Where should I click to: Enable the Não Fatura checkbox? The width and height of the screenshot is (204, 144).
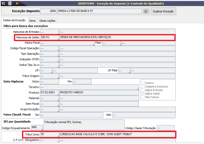[x=143, y=97]
